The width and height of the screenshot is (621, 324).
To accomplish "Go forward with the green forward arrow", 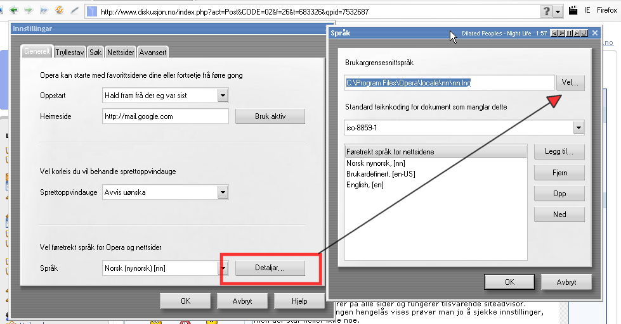I will tap(29, 10).
